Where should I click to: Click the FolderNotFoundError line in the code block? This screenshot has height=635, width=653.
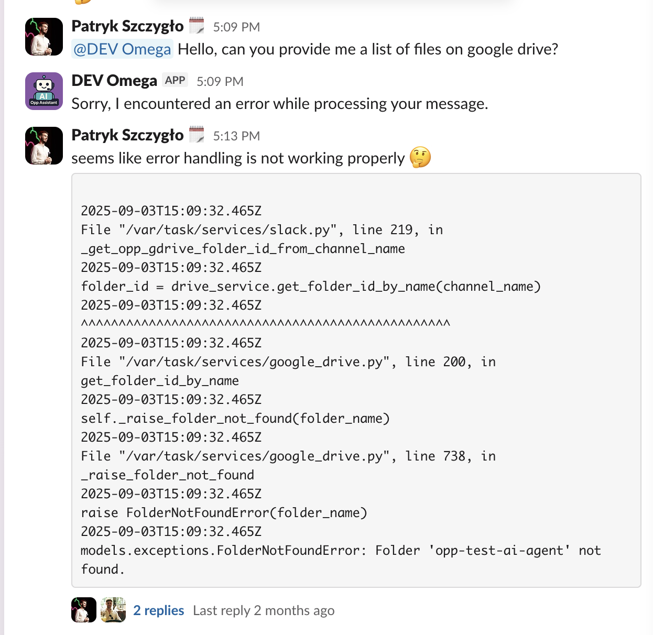click(341, 550)
